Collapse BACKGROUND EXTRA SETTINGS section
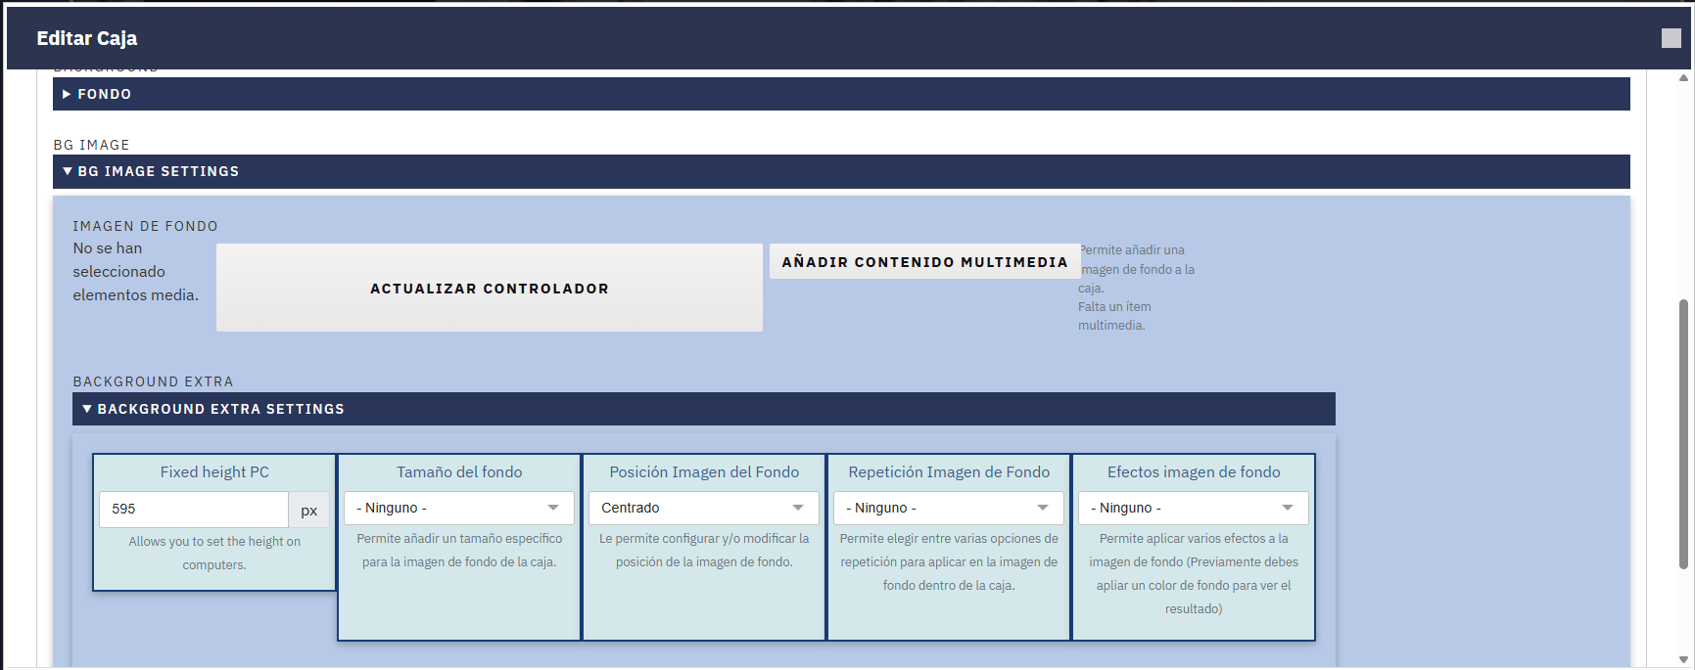 click(x=703, y=409)
